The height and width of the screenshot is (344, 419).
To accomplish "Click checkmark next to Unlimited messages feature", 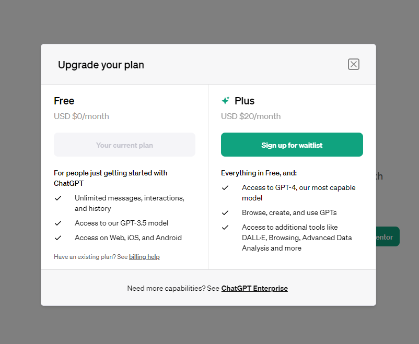I will 58,198.
